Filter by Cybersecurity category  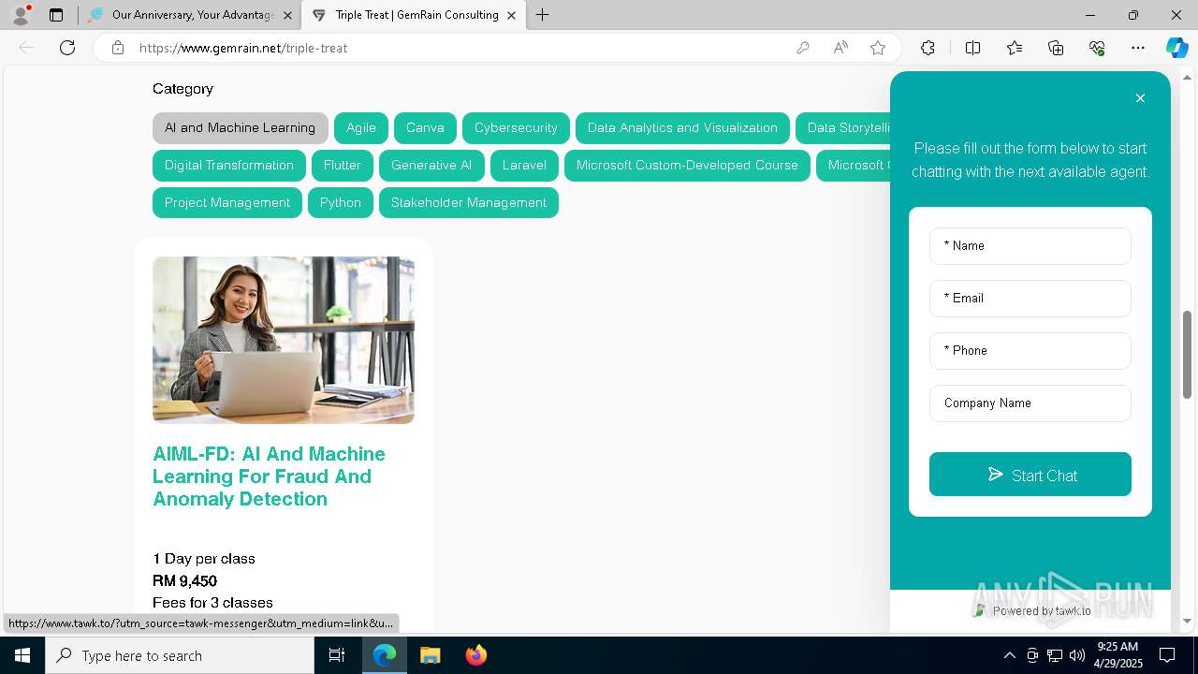516,128
